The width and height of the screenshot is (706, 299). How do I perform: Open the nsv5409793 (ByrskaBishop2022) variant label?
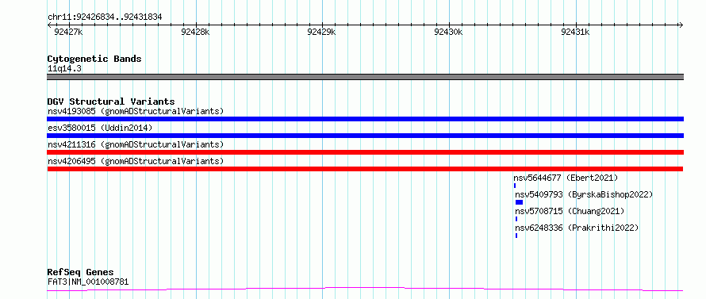pyautogui.click(x=584, y=194)
